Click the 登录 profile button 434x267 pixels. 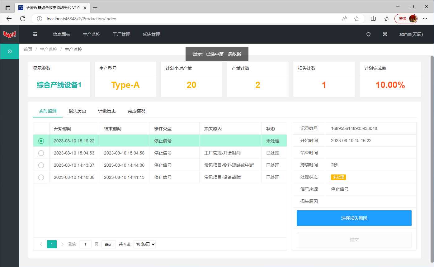[x=406, y=19]
